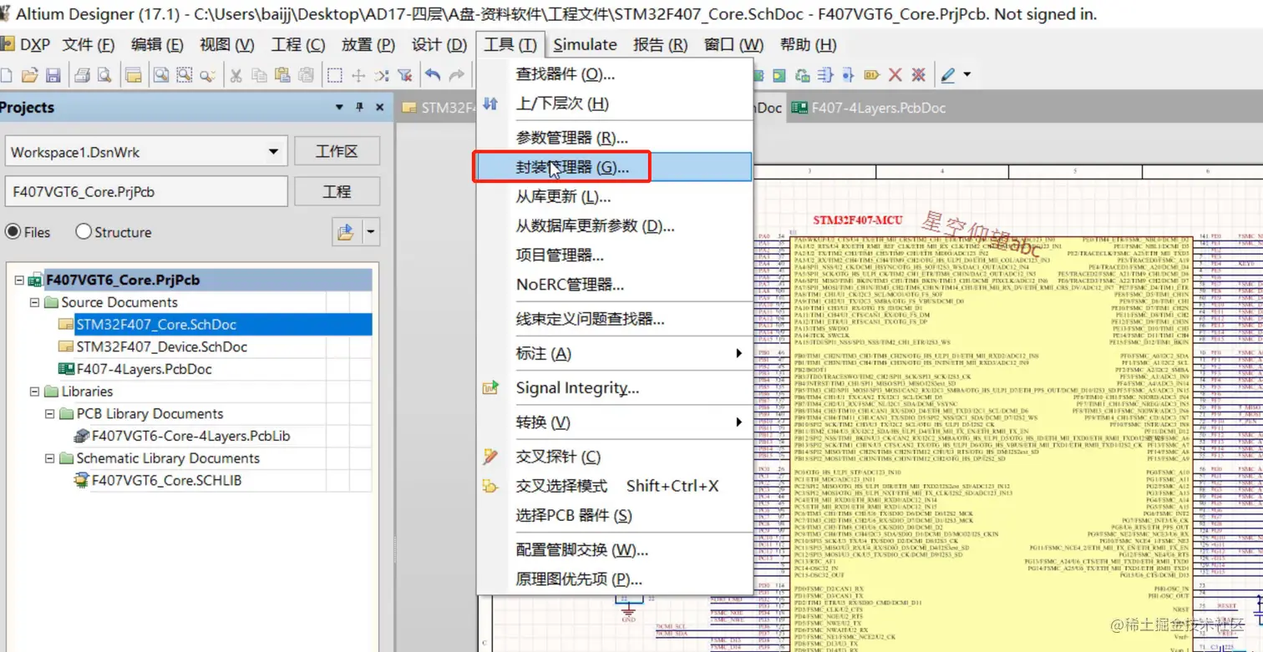
Task: Collapse PCB Library Documents folder
Action: pos(49,413)
